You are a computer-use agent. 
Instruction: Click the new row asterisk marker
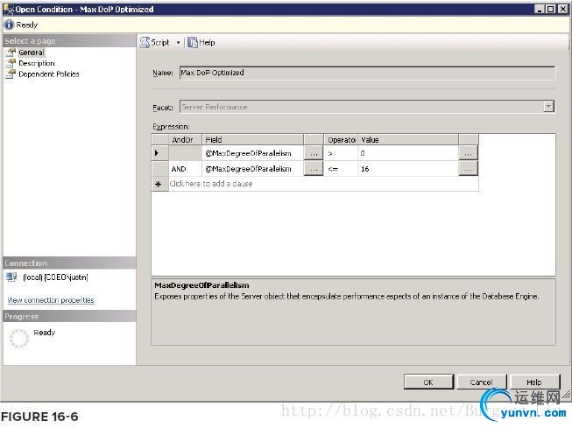158,184
